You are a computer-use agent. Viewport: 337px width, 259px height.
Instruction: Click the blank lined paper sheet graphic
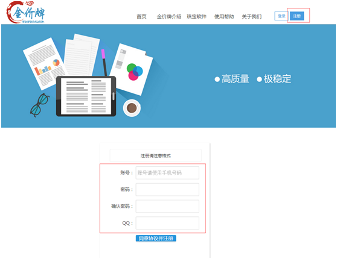(x=82, y=55)
